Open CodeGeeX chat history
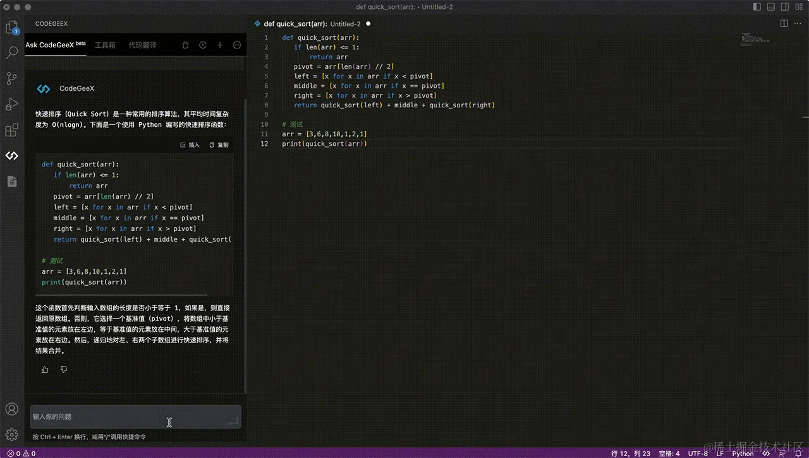The image size is (809, 458). (x=203, y=45)
